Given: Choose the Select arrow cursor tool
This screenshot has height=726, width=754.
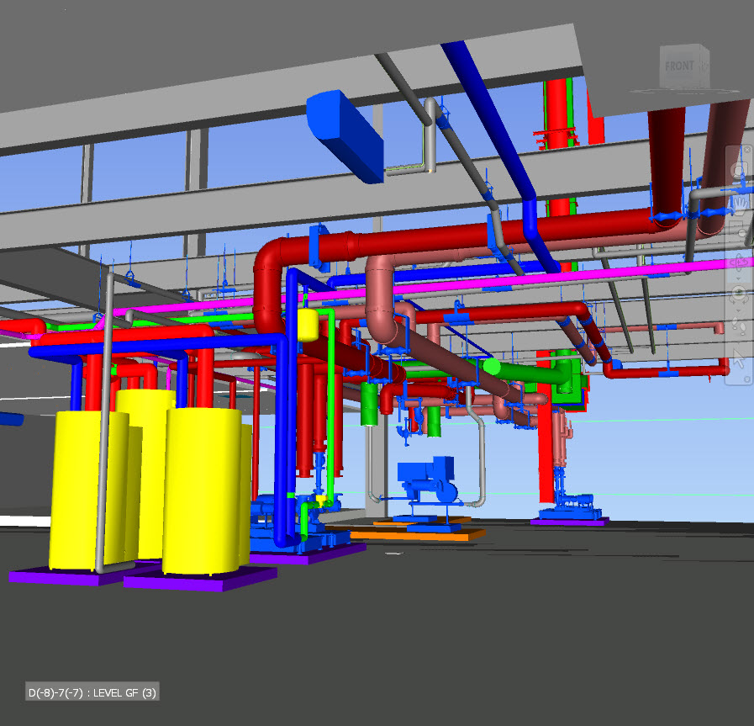Looking at the screenshot, I should pyautogui.click(x=739, y=358).
